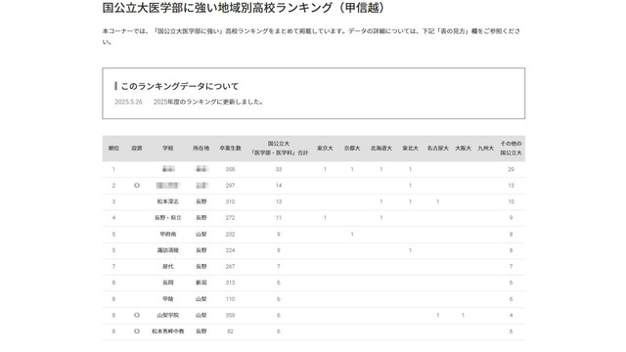Viewport: 626px width, 352px height.
Task: Click the 順位 column header
Action: (113, 148)
